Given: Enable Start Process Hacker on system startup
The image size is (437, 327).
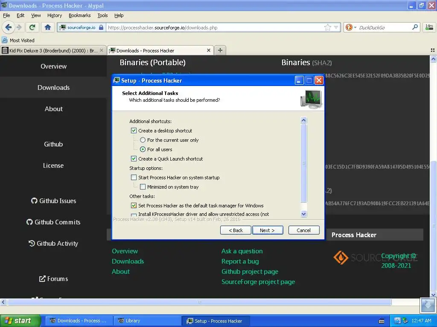Looking at the screenshot, I should pyautogui.click(x=134, y=178).
